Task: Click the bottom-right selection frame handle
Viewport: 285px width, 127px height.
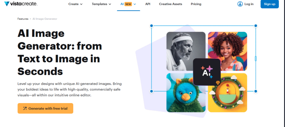Action: click(255, 91)
